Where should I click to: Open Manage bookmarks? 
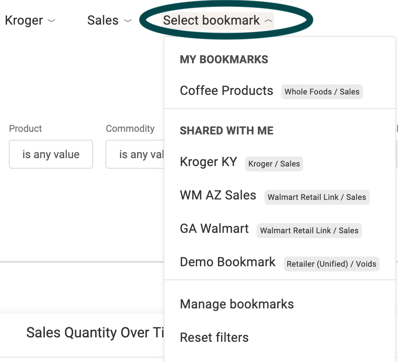coord(237,304)
